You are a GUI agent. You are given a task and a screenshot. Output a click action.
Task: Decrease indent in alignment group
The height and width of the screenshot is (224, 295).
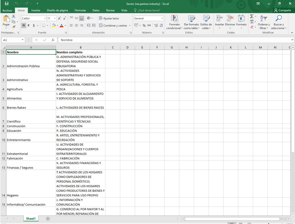click(89, 25)
